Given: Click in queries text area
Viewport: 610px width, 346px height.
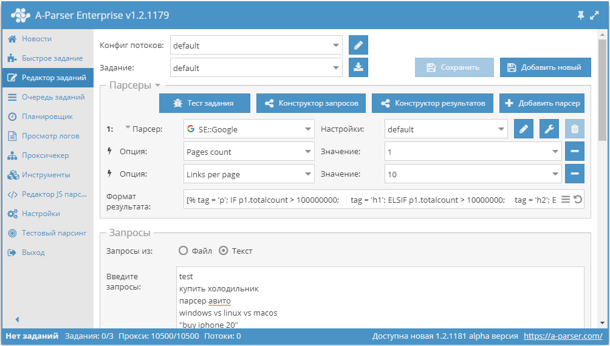Looking at the screenshot, I should pyautogui.click(x=380, y=297).
